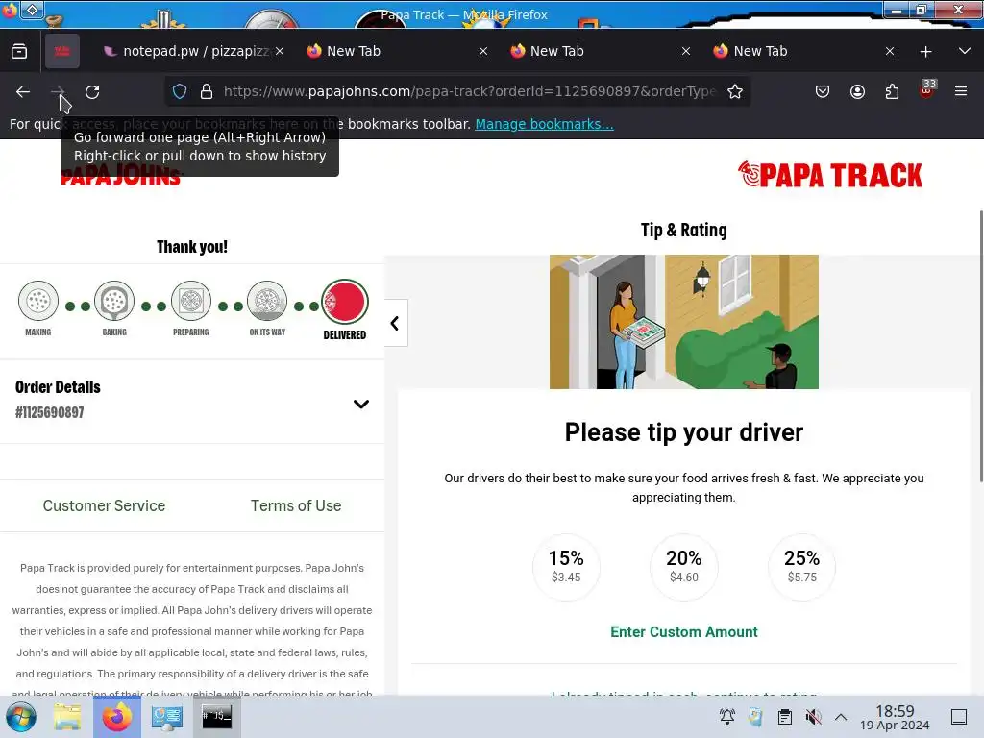Viewport: 984px width, 738px height.
Task: Close the third New Tab
Action: coord(890,51)
